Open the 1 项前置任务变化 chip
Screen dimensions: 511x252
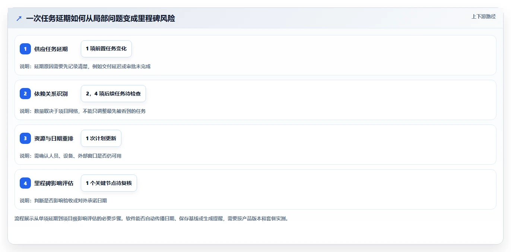click(x=106, y=49)
